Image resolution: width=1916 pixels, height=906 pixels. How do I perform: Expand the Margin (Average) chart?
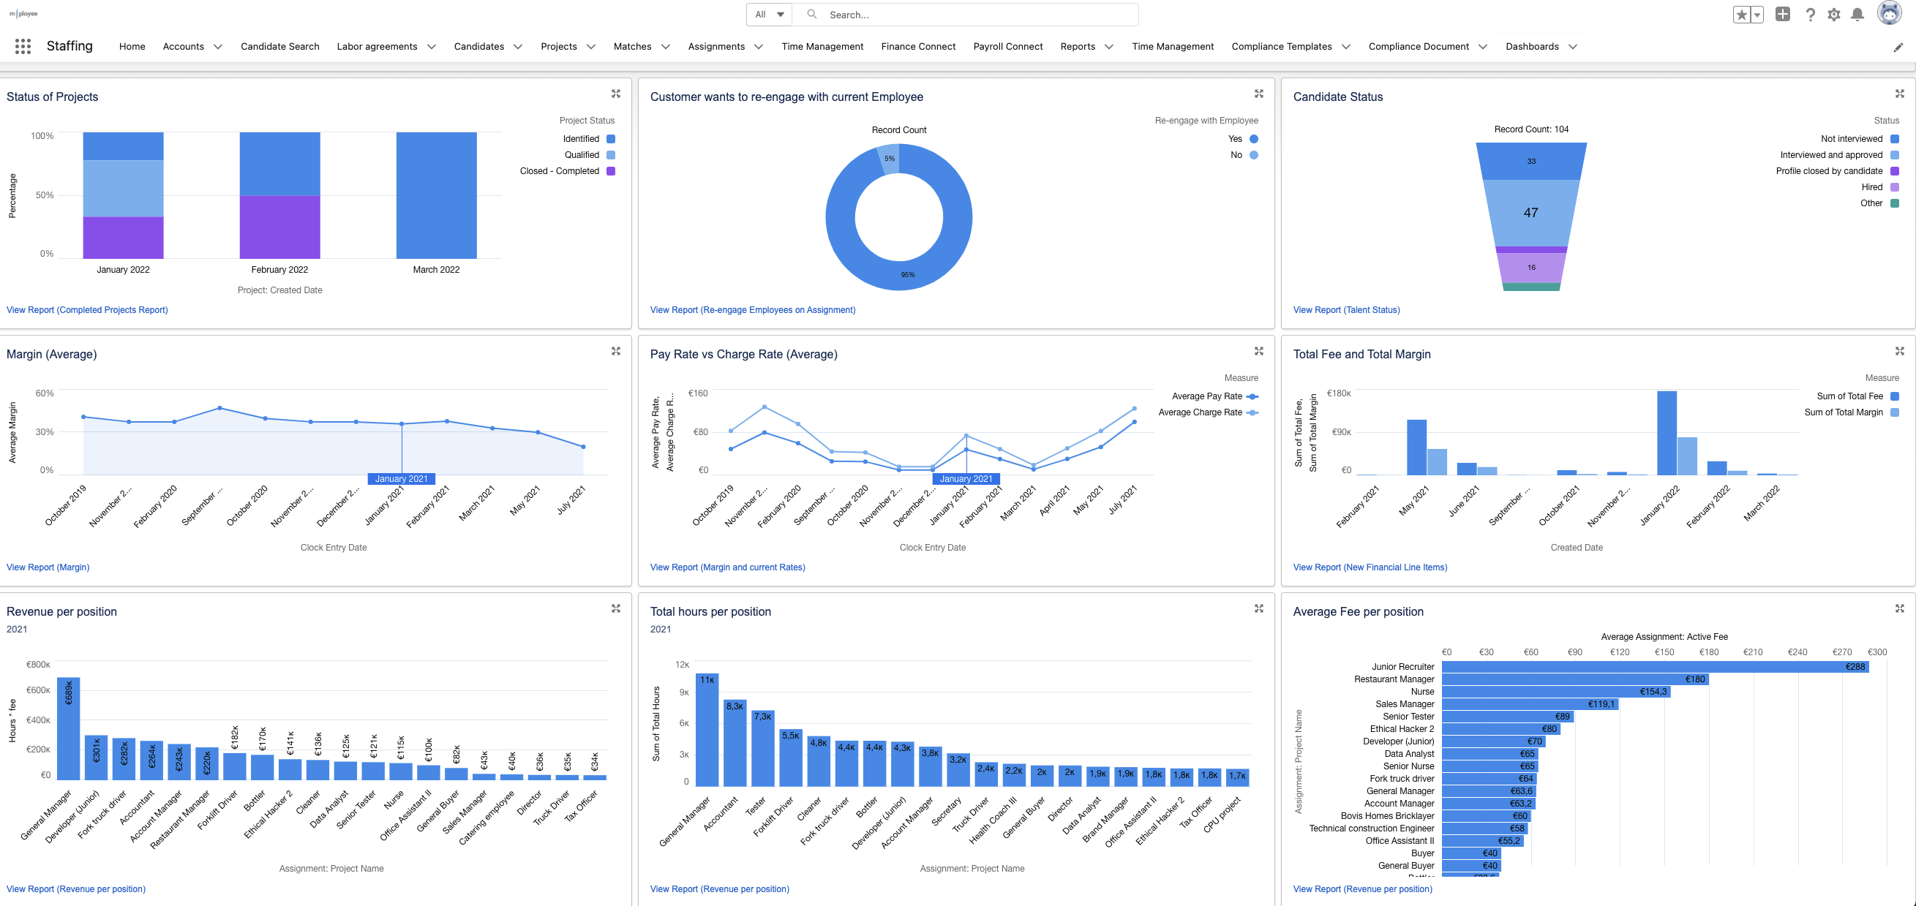(x=616, y=351)
